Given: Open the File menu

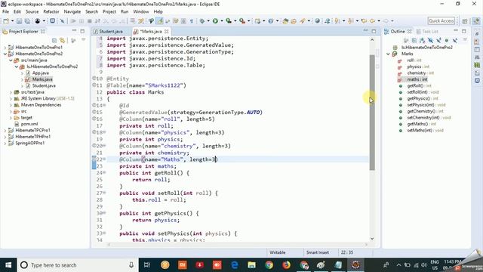Looking at the screenshot, I should [x=5, y=12].
